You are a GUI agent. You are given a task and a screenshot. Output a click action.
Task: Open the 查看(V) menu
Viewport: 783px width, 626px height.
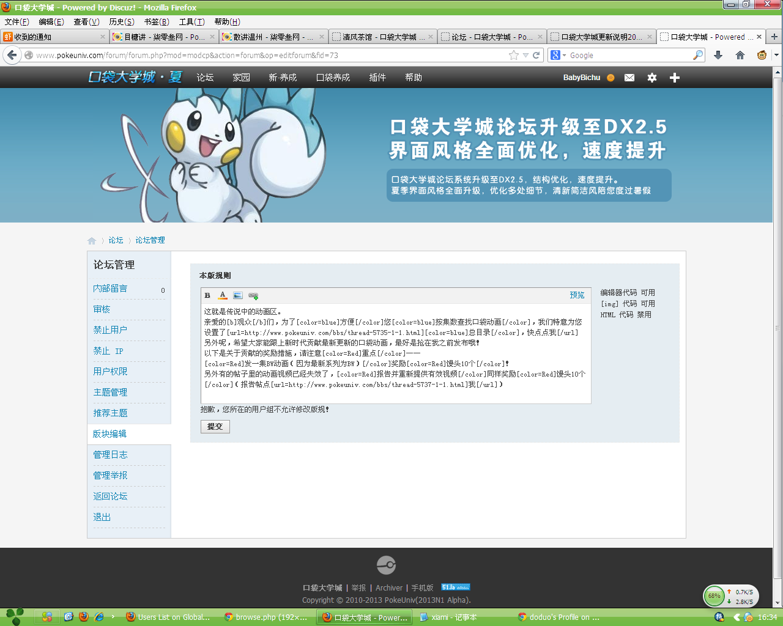point(86,22)
